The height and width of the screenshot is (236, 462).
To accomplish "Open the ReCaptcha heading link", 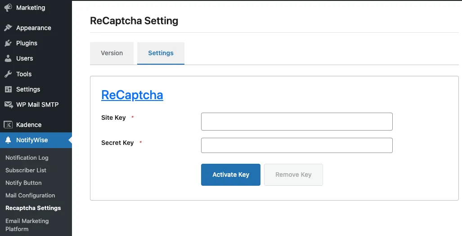I will (132, 95).
